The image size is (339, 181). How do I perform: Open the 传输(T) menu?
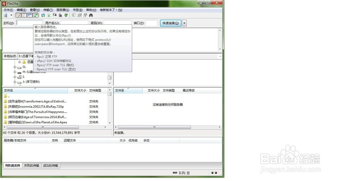pyautogui.click(x=48, y=10)
